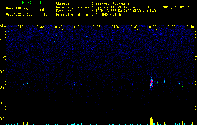Click the 0136 time marker
Viewport: 197px width, 125px height.
coord(115,27)
